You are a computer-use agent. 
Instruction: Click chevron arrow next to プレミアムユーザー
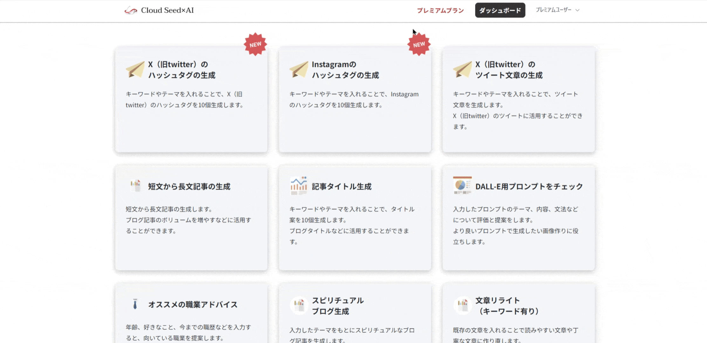tap(578, 10)
